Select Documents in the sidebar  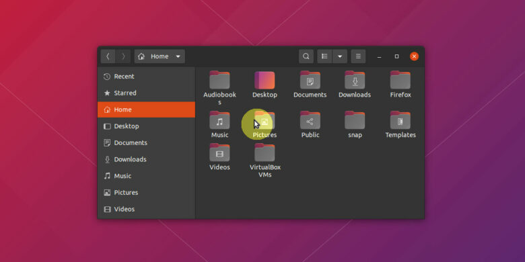coord(146,142)
